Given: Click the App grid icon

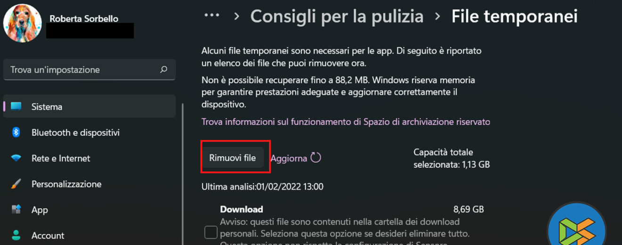Looking at the screenshot, I should (16, 210).
